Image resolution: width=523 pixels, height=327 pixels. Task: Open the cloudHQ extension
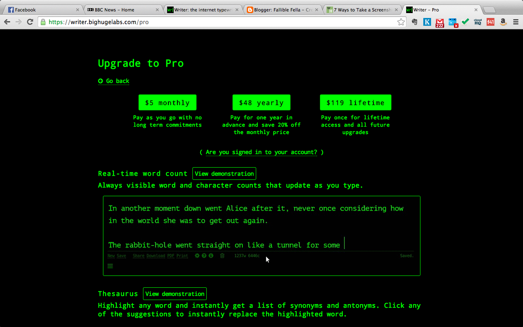click(478, 22)
